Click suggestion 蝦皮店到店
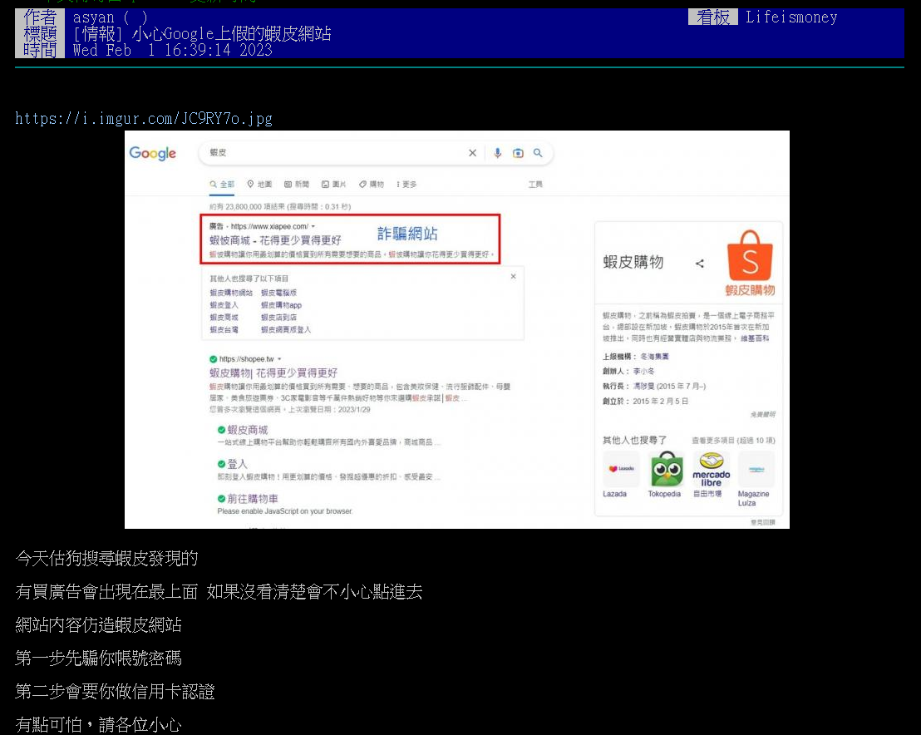The height and width of the screenshot is (735, 921). tap(279, 318)
